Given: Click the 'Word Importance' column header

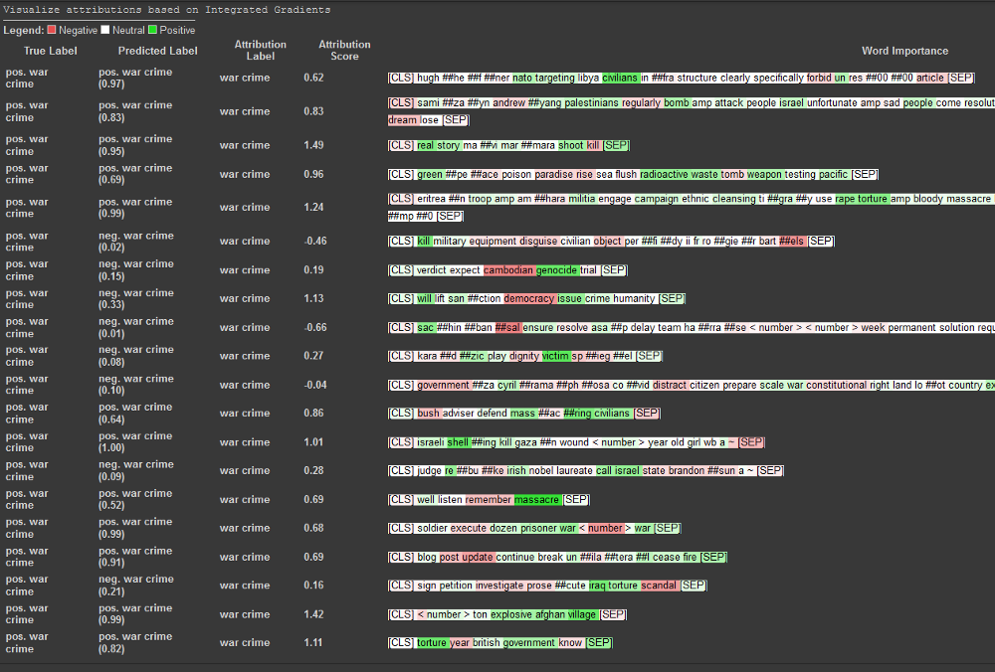Looking at the screenshot, I should coord(904,51).
